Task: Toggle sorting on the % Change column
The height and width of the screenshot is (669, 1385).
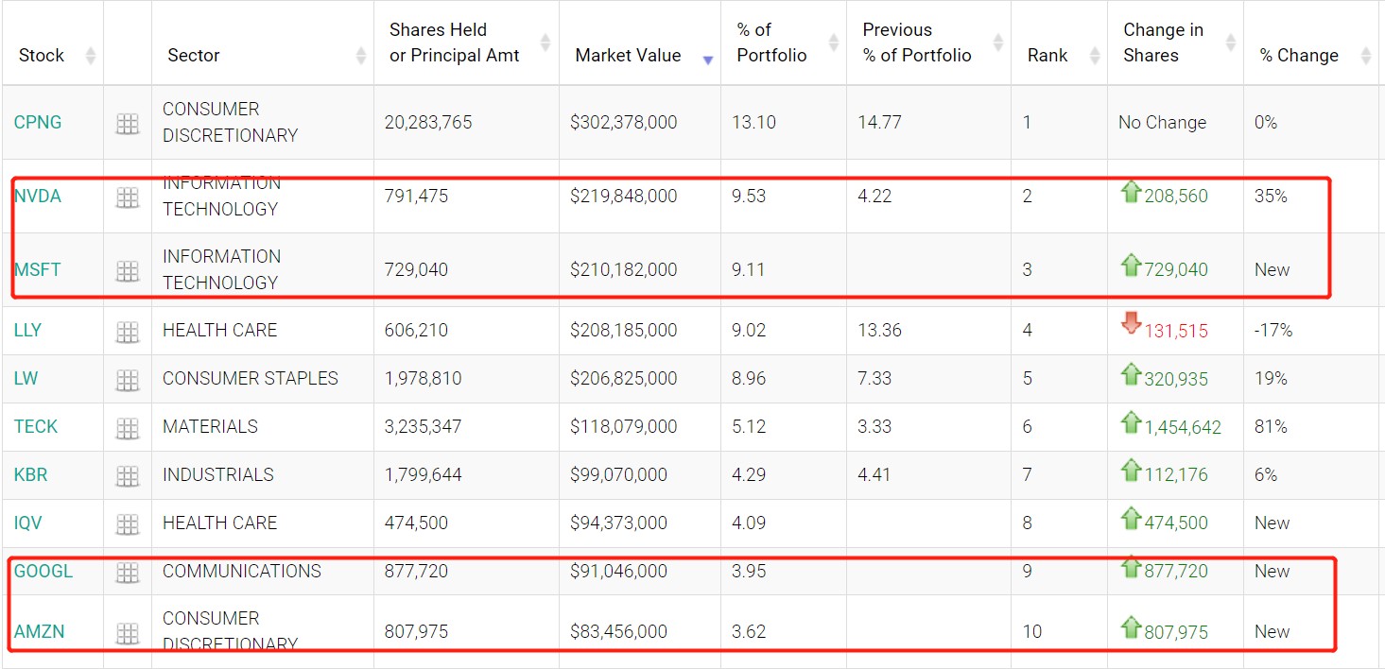Action: tap(1366, 55)
